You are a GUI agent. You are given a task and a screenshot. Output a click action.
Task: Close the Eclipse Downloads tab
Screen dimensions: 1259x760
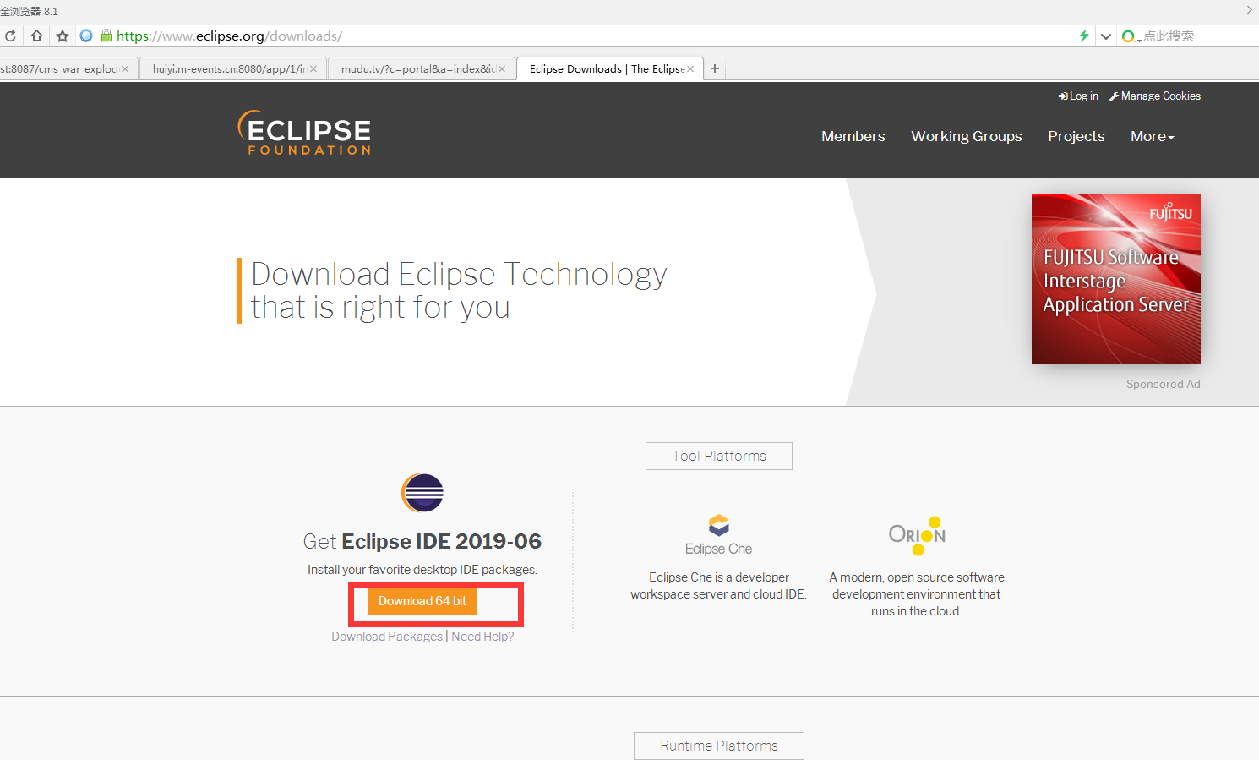coord(690,69)
